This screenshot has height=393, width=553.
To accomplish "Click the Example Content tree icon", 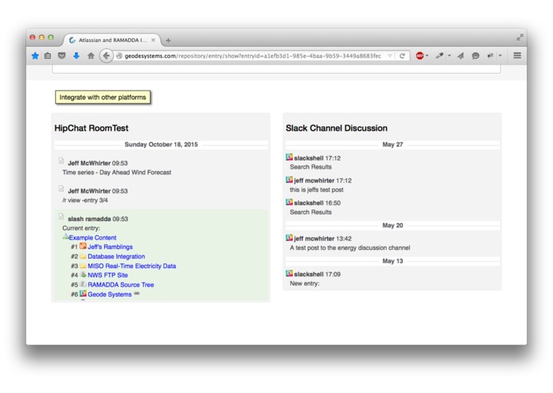I will click(65, 237).
